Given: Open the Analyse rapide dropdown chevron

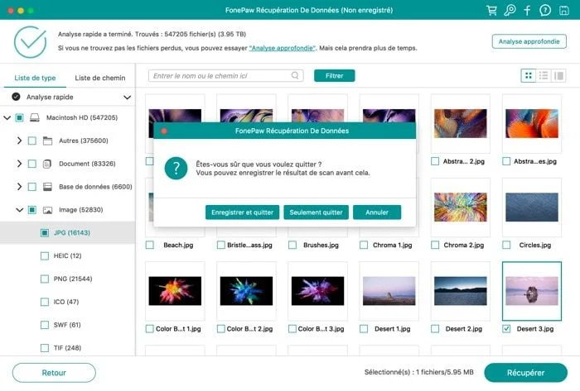Looking at the screenshot, I should [x=128, y=98].
